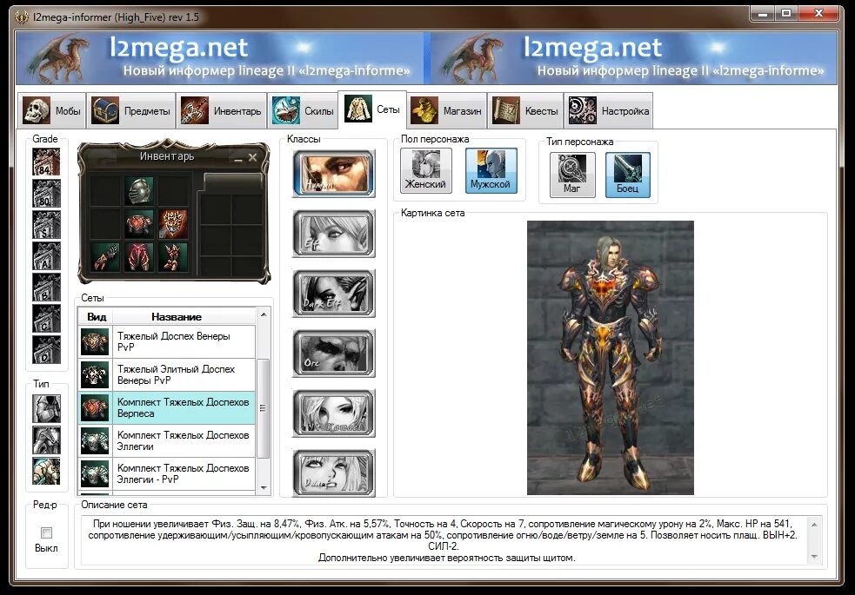This screenshot has height=595, width=855.
Task: Open the Инвентарь tab
Action: click(x=222, y=110)
